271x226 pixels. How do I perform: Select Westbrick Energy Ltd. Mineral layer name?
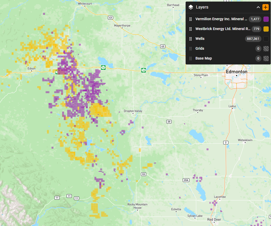pyautogui.click(x=223, y=29)
